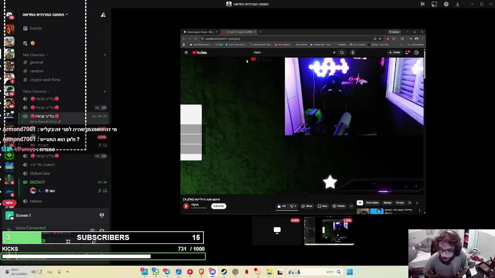
Task: Open All Bookmarks folder in browser
Action: click(415, 44)
